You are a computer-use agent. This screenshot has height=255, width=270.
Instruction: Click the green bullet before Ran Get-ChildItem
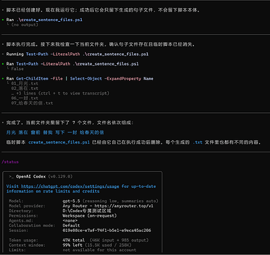(x=3, y=78)
